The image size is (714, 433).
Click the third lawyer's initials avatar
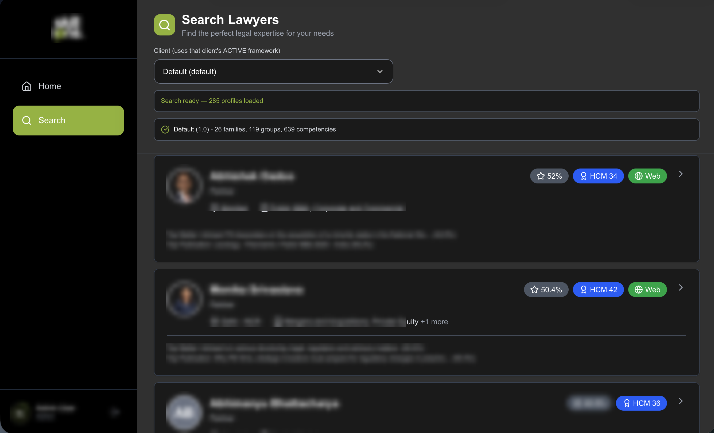(x=184, y=412)
